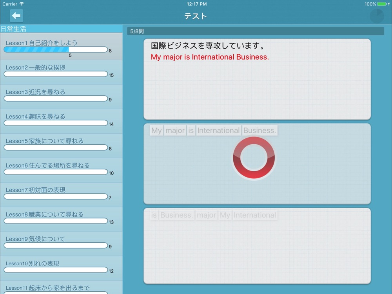This screenshot has height=294, width=392.
Task: Open Lesson2 一般的な挨拶
Action: coord(61,72)
